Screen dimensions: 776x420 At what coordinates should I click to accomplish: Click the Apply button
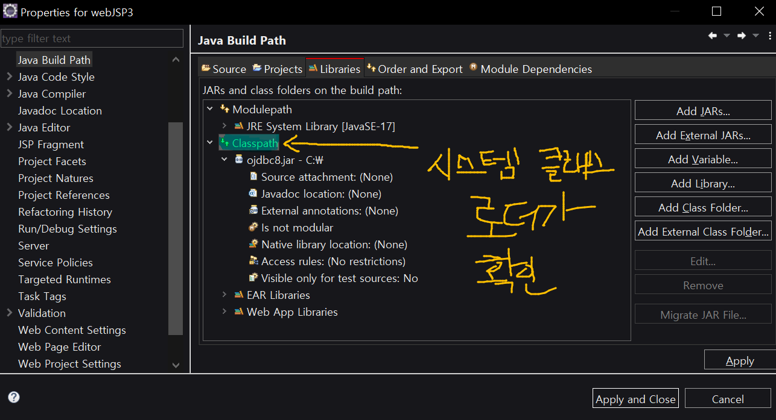pos(740,360)
